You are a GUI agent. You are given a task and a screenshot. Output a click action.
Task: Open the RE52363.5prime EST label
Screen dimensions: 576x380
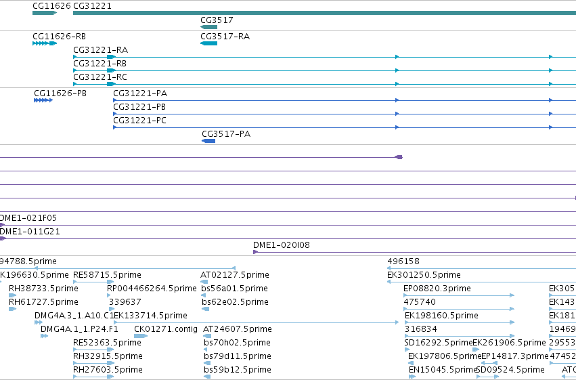tap(107, 343)
